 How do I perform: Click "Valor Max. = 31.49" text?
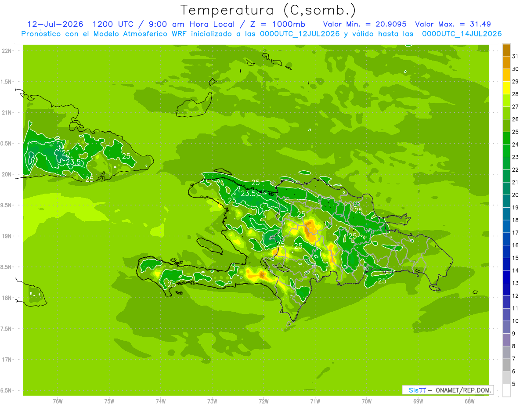pyautogui.click(x=453, y=24)
